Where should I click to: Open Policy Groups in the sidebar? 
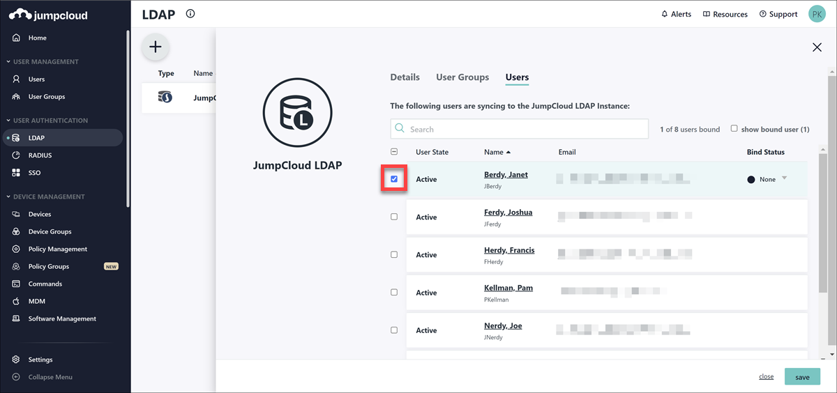(48, 267)
